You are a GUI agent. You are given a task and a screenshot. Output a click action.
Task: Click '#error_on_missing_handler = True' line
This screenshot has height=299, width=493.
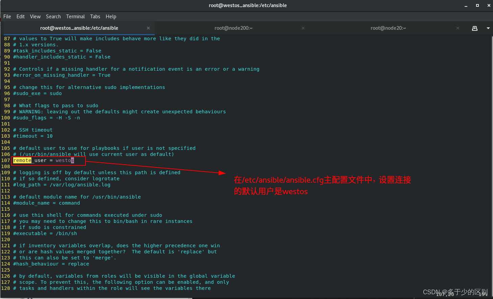(62, 75)
